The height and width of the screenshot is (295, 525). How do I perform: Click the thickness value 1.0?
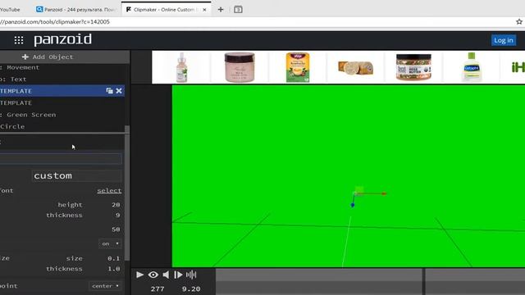point(113,269)
